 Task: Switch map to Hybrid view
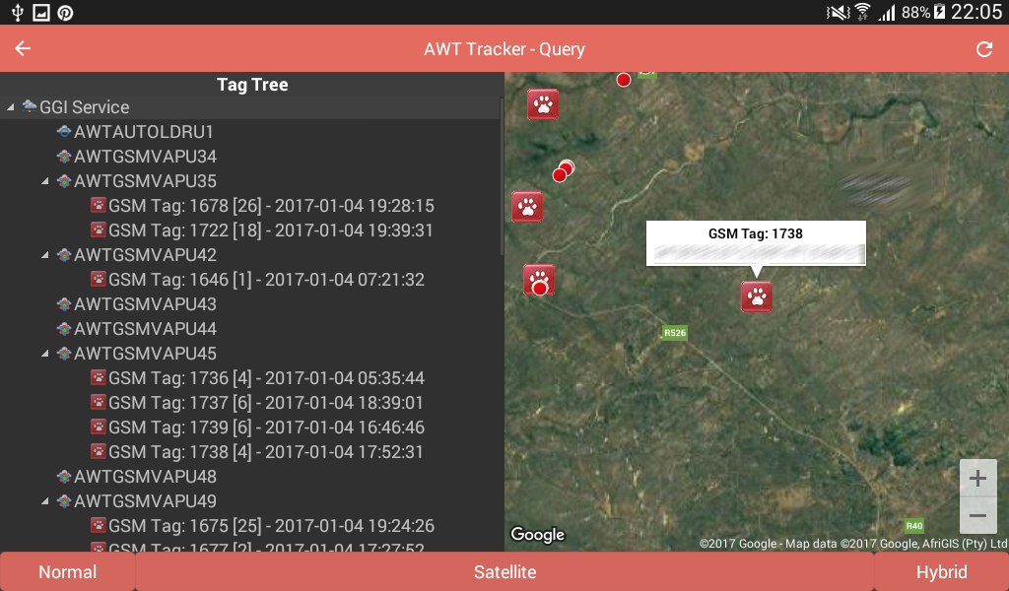click(941, 571)
